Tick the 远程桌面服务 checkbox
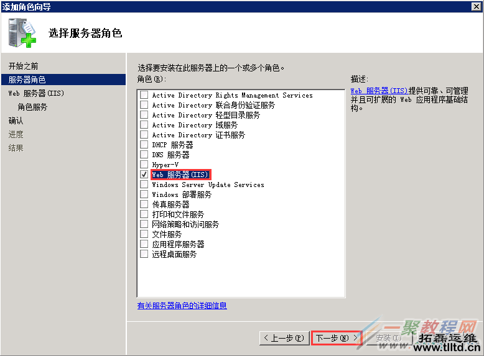 click(x=144, y=254)
